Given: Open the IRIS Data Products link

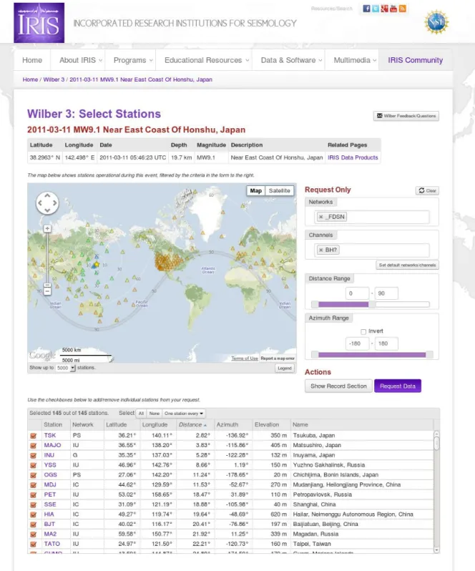Looking at the screenshot, I should pyautogui.click(x=353, y=157).
